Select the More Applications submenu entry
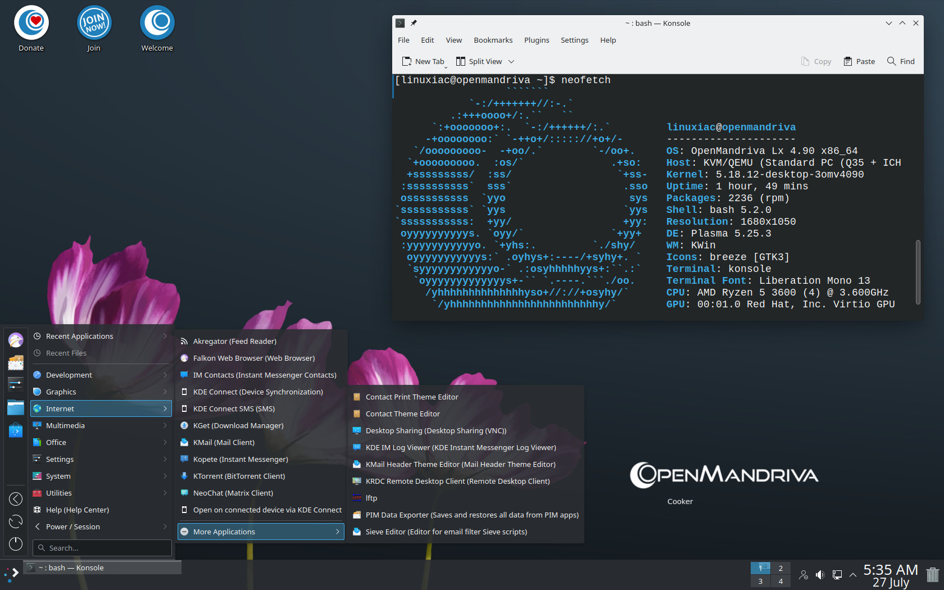The width and height of the screenshot is (944, 590). (x=261, y=532)
